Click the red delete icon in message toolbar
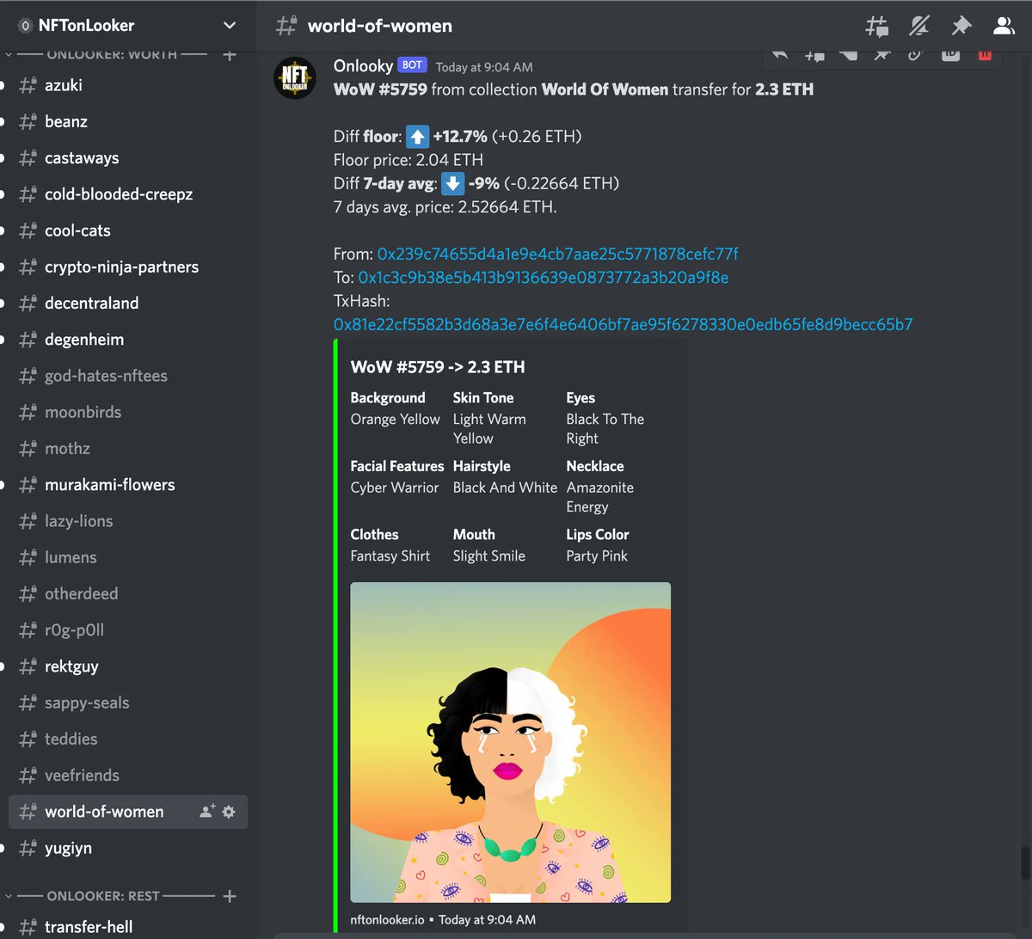Viewport: 1032px width, 939px height. pos(985,55)
